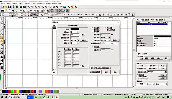Click the first orange star-burst icon in toolbar
Viewport: 172px width, 99px height.
click(69, 7)
